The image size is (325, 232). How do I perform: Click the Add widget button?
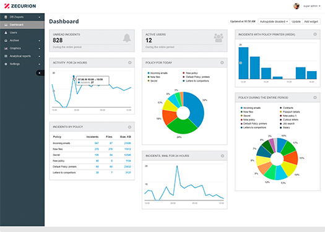[x=311, y=22]
